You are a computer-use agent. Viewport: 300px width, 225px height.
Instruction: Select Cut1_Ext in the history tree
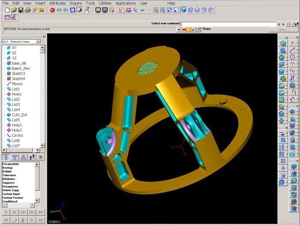[19, 115]
